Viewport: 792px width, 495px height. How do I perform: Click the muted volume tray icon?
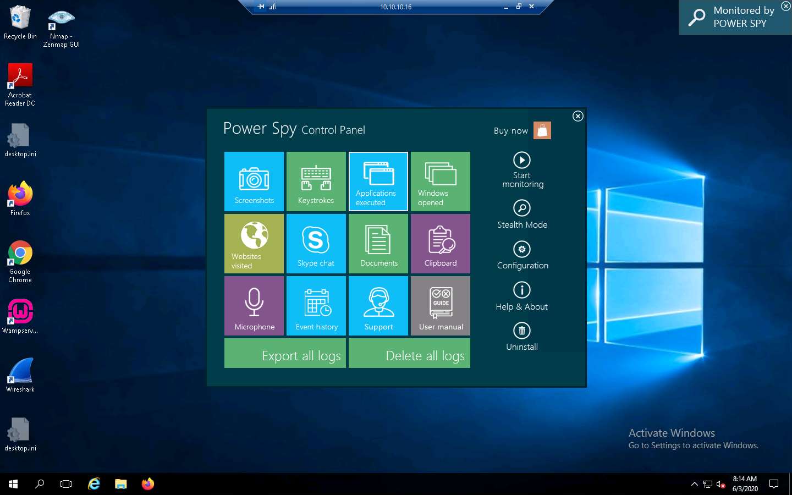[x=721, y=484]
